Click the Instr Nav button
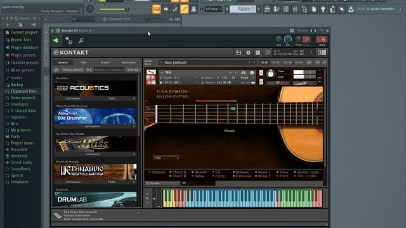406x228 pixels. coord(133,70)
